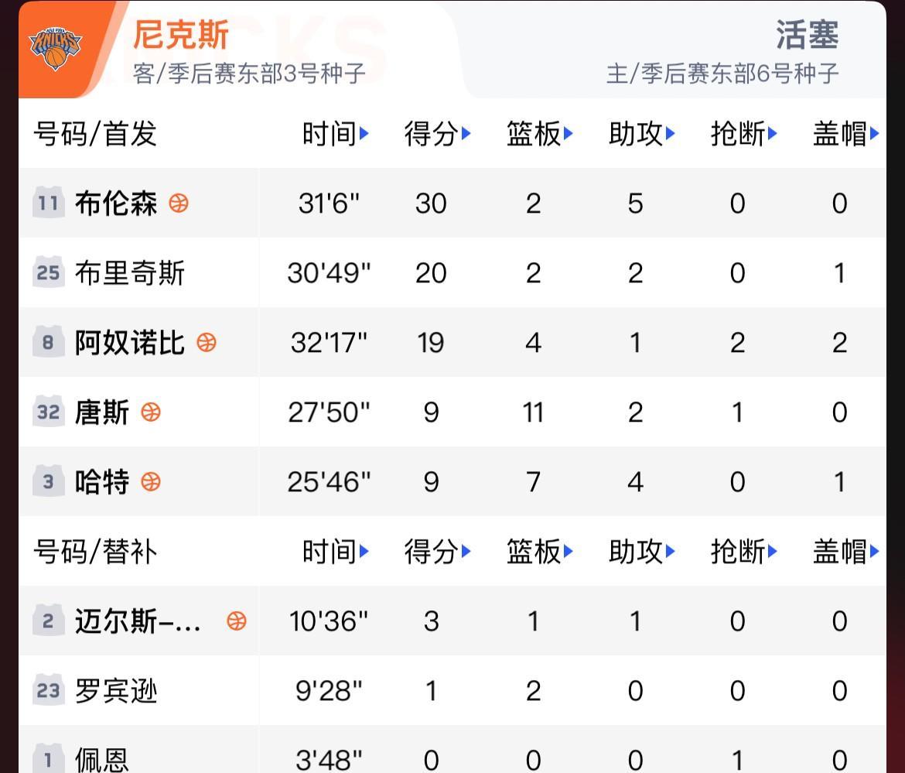Tap basketball icon next to 哈特
905x773 pixels.
click(151, 481)
